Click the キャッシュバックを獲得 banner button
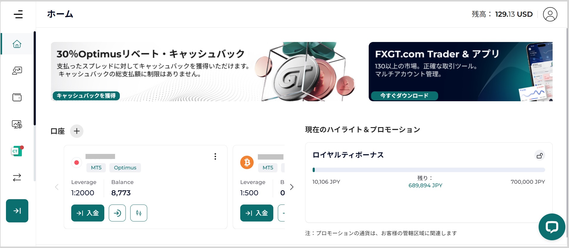The width and height of the screenshot is (569, 248). [86, 96]
